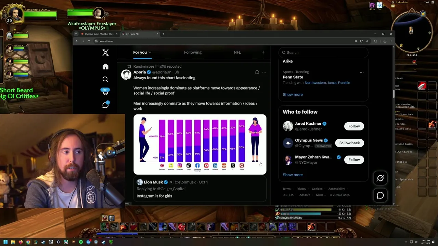This screenshot has width=438, height=246.
Task: Follow Mayor Zohran Kwame
Action: click(354, 160)
